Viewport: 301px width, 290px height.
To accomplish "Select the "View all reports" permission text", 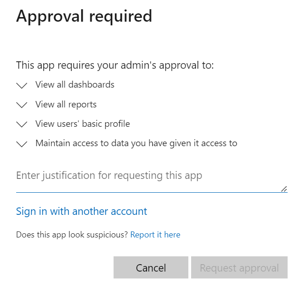I will [66, 104].
